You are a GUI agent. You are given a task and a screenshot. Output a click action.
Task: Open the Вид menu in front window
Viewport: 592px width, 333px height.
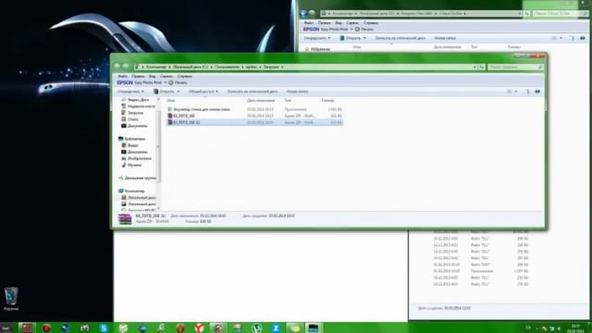pyautogui.click(x=152, y=76)
